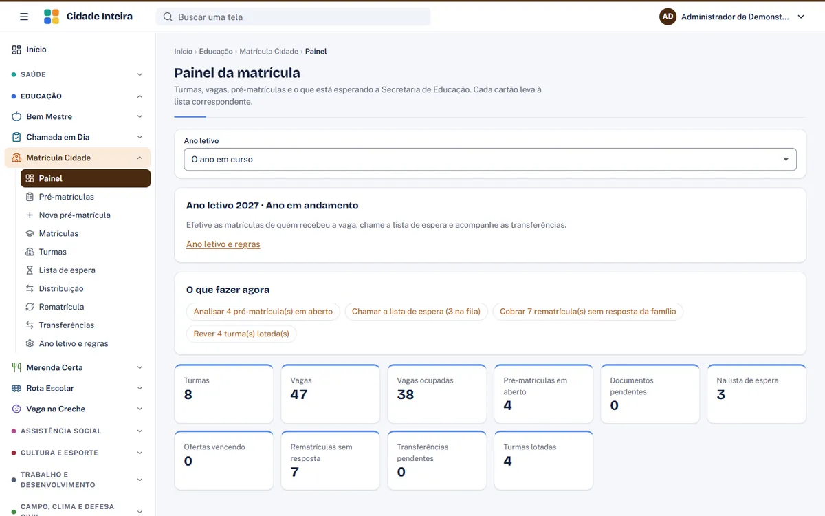Open Transferências in the sidebar

[85, 325]
